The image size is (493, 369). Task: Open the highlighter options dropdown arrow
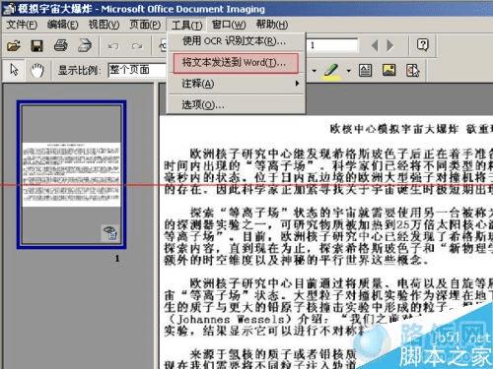tap(348, 70)
